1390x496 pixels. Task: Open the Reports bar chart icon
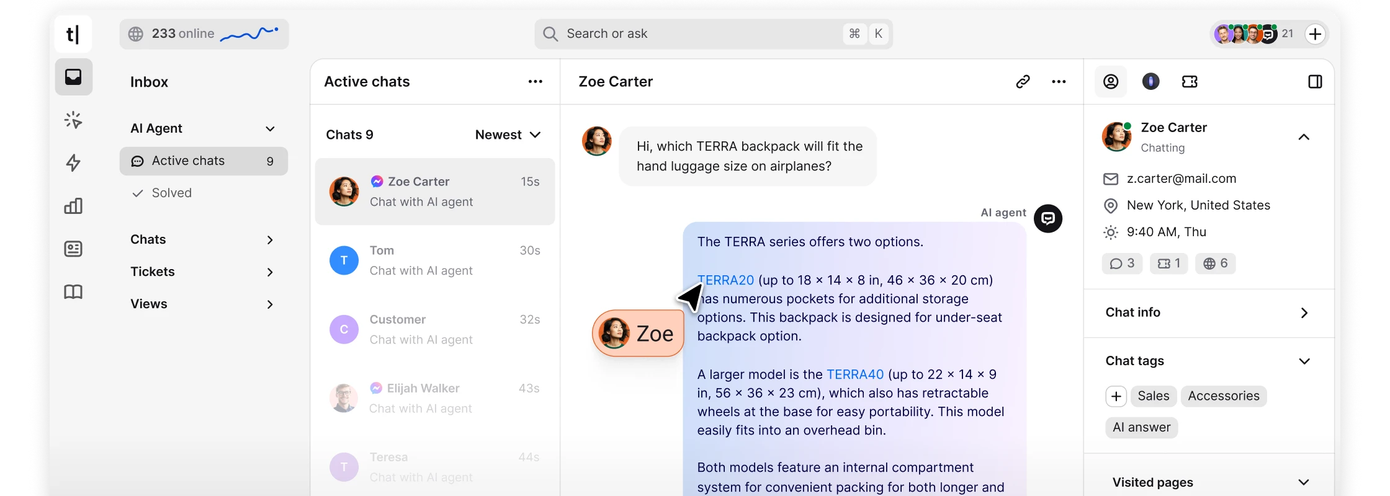73,206
